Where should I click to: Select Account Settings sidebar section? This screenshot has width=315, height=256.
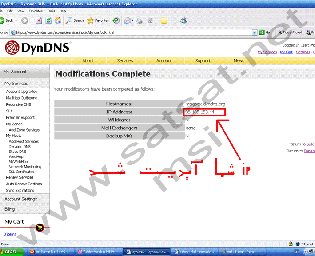point(25,199)
